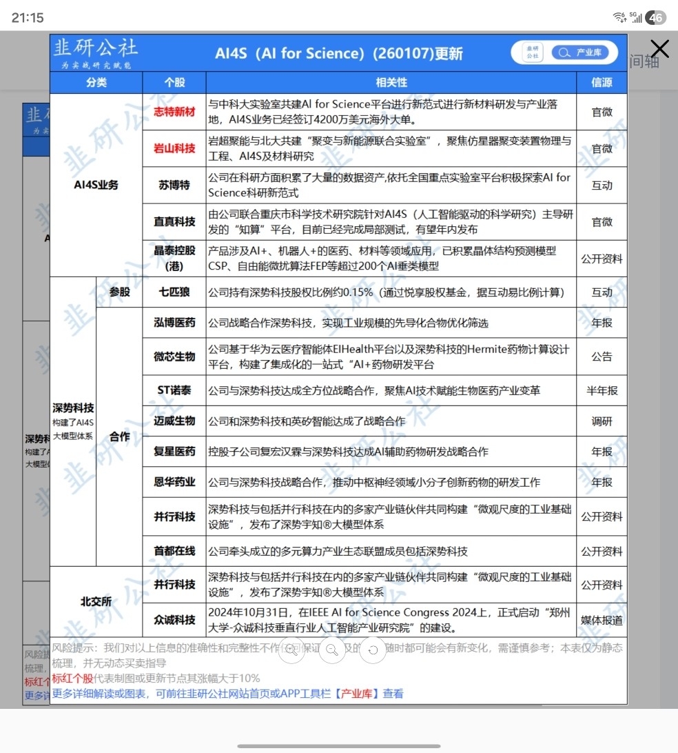Tap the red stock name 岩山科技
This screenshot has width=678, height=753.
click(174, 148)
